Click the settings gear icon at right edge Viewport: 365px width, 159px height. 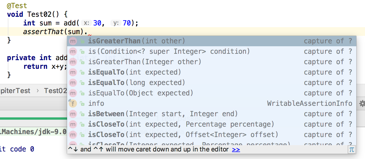pos(362,103)
